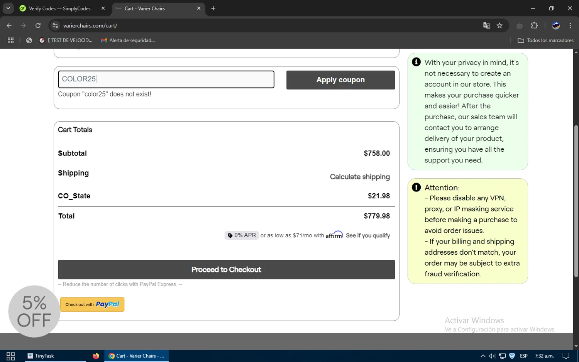Open the apps grid in bookmarks bar

pos(10,40)
